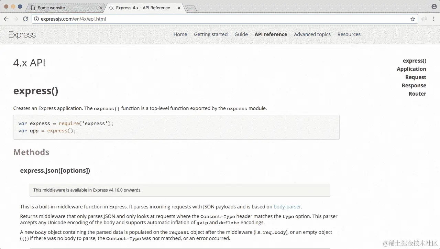Click the extension icon beside the star
Image resolution: width=440 pixels, height=249 pixels.
click(424, 19)
